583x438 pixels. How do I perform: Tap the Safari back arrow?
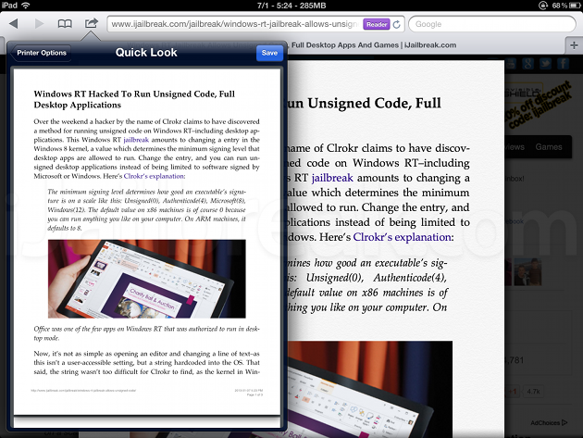point(14,24)
